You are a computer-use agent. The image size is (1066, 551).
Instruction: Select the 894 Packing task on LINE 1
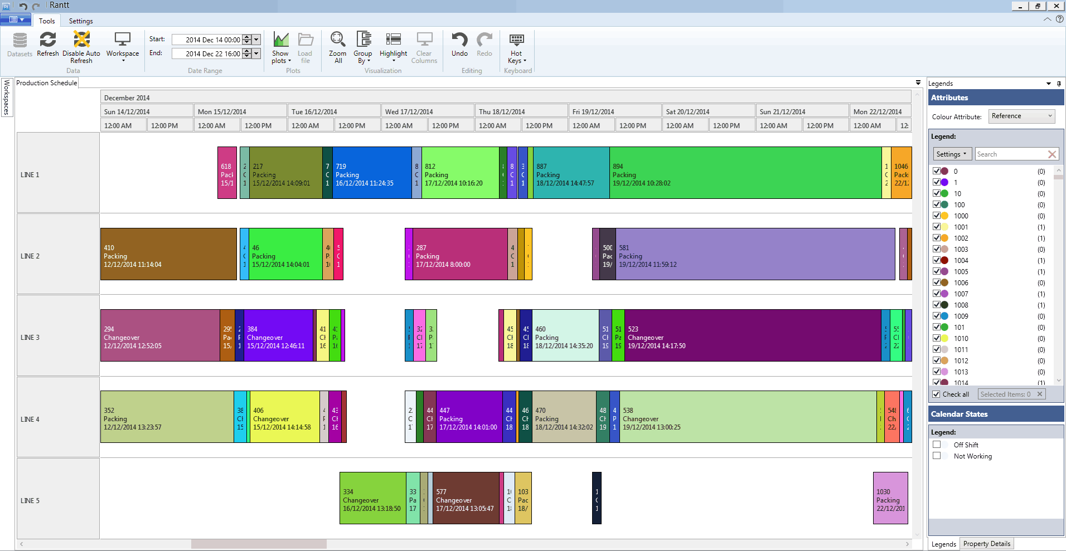[745, 173]
